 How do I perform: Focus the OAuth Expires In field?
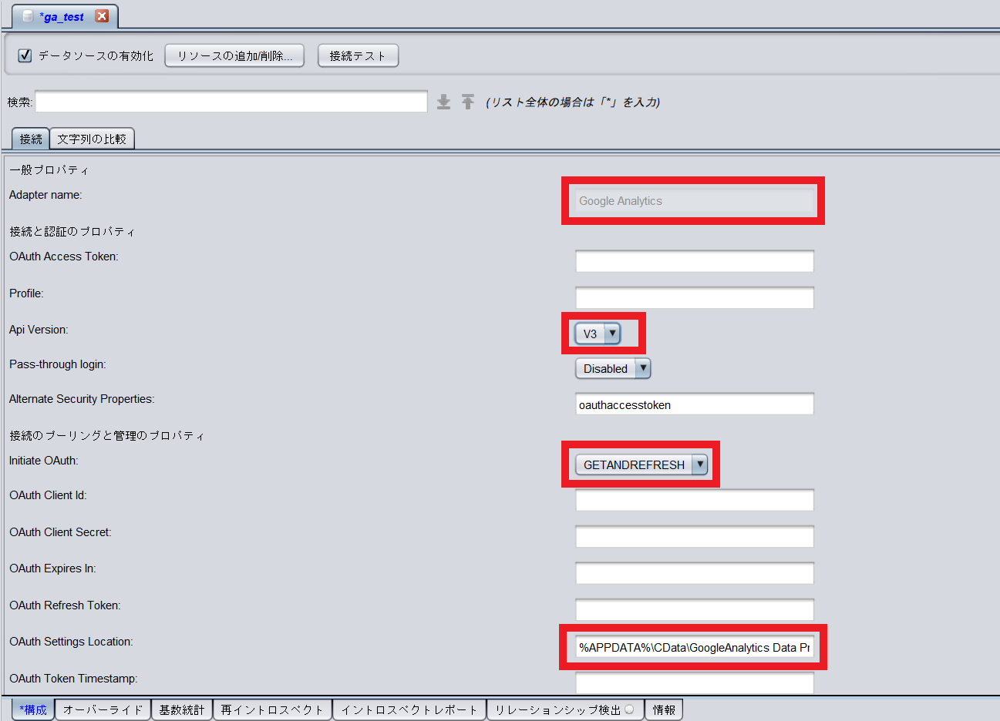click(x=695, y=573)
